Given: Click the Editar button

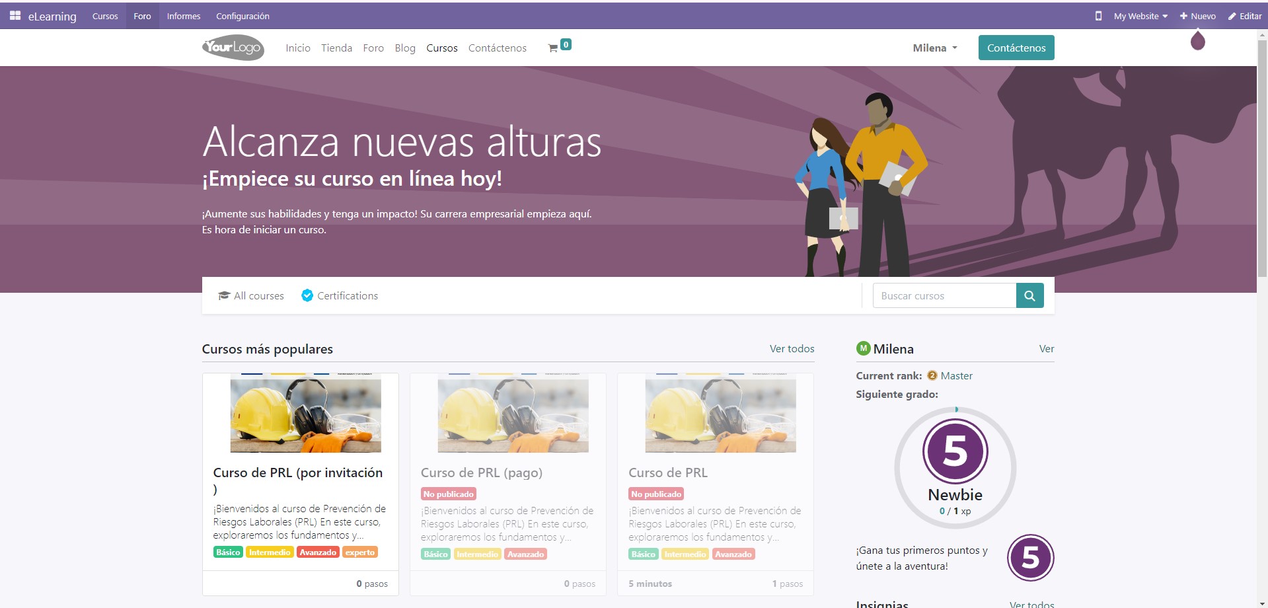Looking at the screenshot, I should tap(1244, 15).
